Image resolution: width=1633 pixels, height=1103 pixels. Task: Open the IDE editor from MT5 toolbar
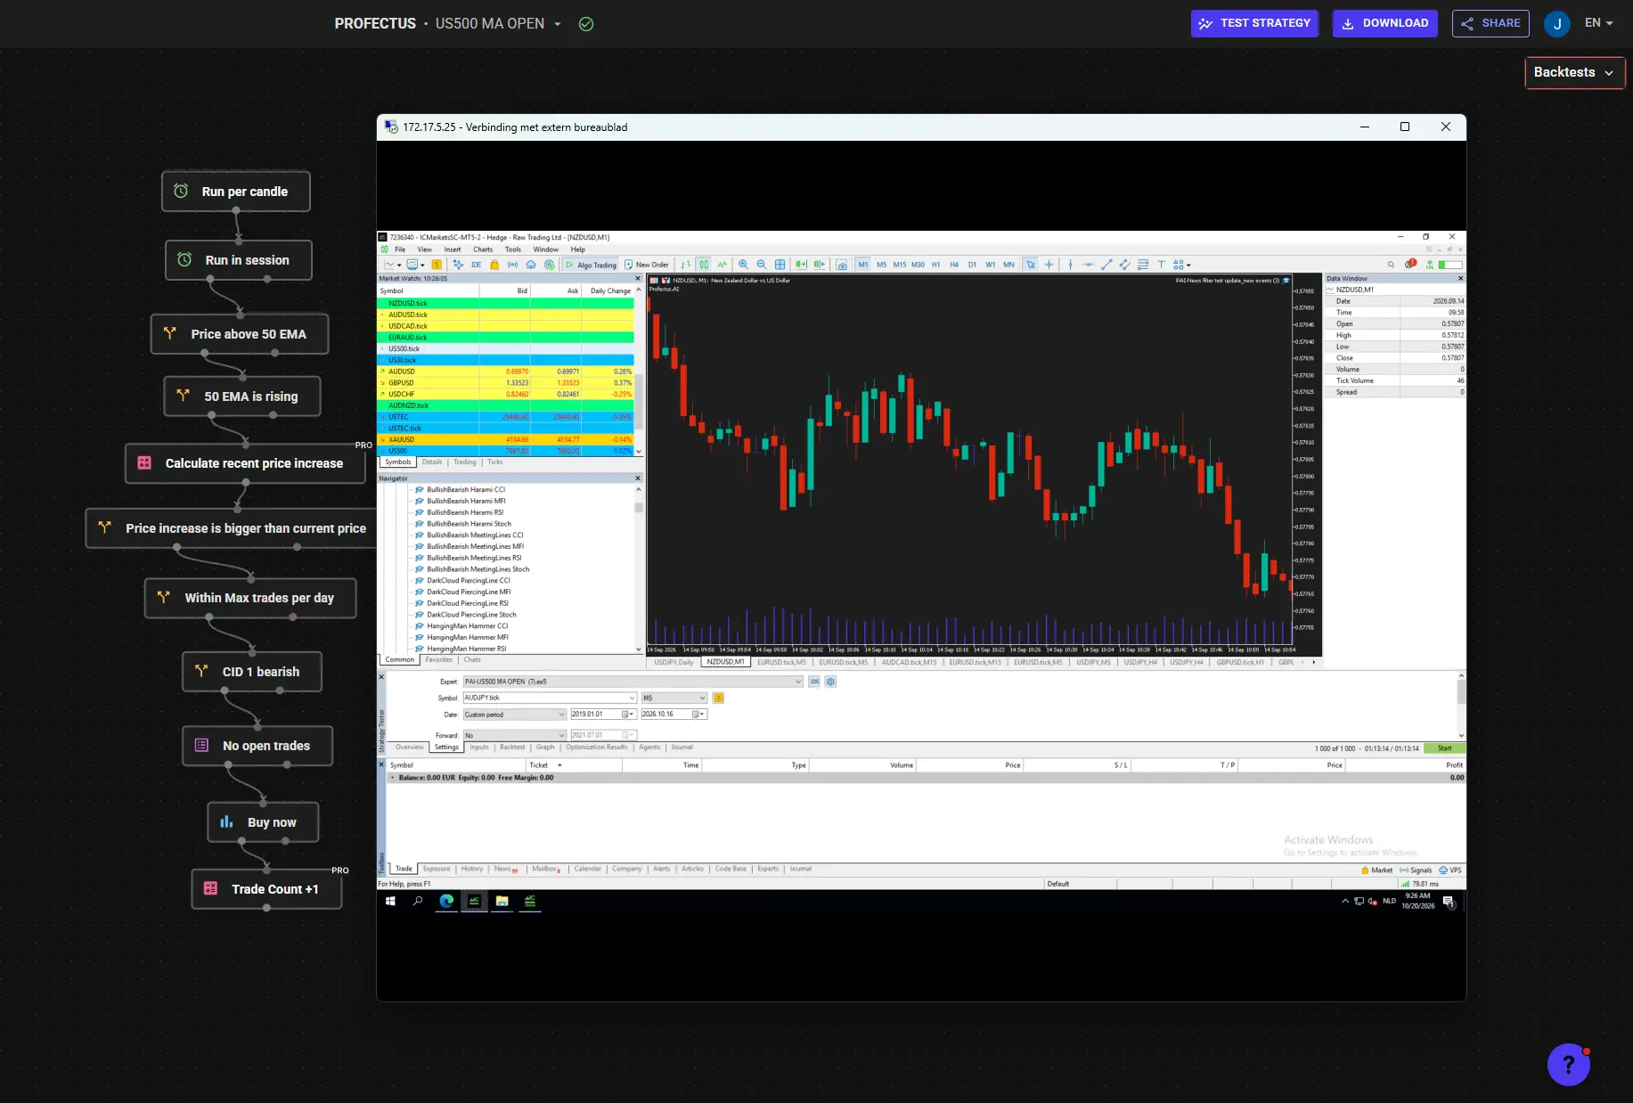pyautogui.click(x=476, y=265)
